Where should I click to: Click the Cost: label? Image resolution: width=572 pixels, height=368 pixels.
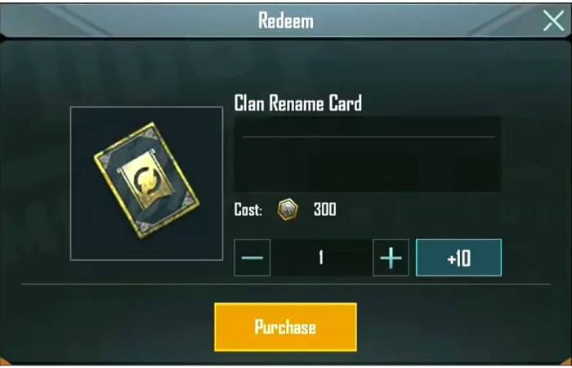(x=248, y=209)
